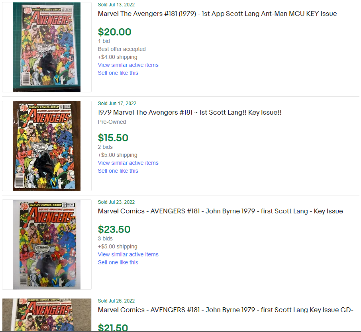This screenshot has height=332, width=361.
Task: Click the $15.50 sold price
Action: point(113,138)
